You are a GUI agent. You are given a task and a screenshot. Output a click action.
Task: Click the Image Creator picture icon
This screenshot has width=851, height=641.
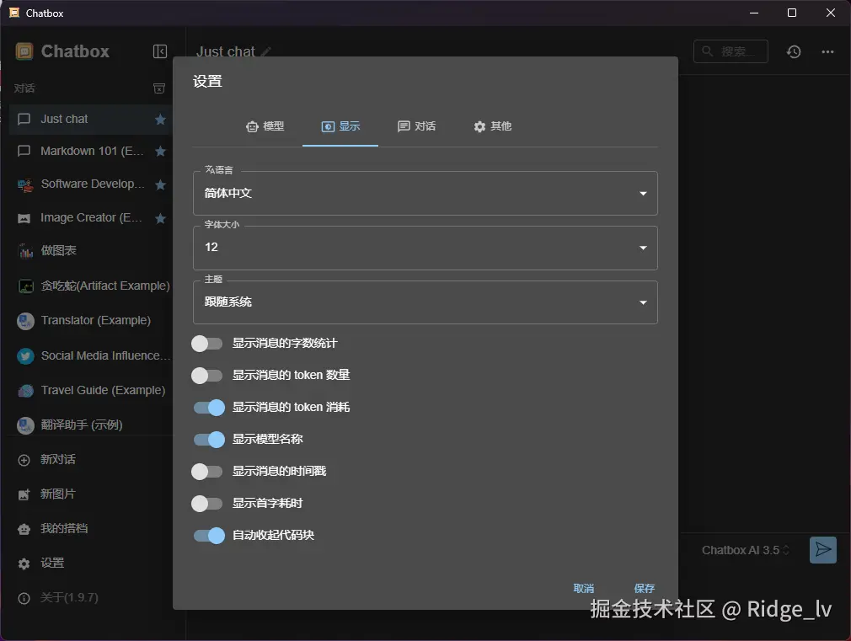pos(24,219)
